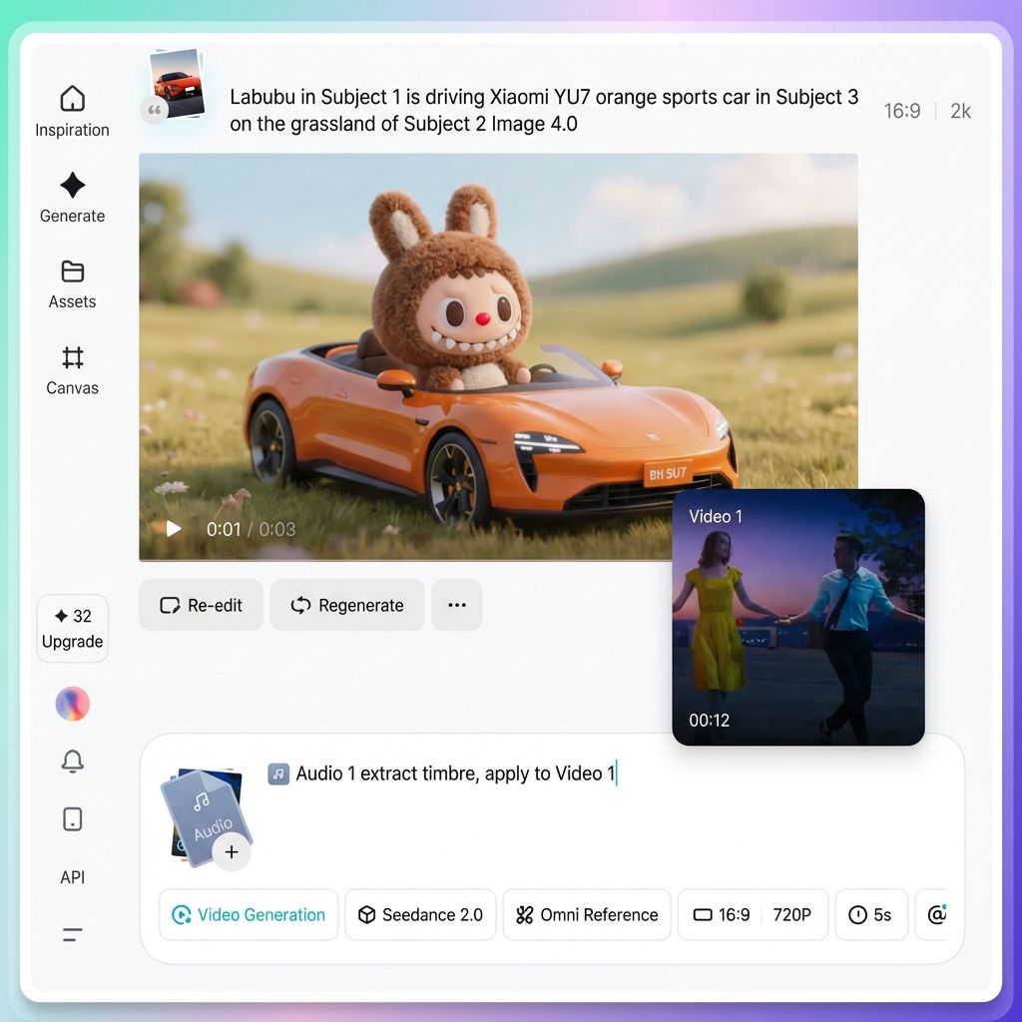The image size is (1022, 1022).
Task: Click the 0:01 / 0:03 time display
Action: (251, 529)
